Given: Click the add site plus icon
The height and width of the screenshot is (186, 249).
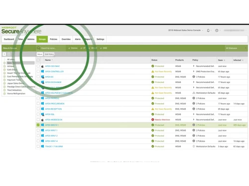Looking at the screenshot, I should (x=4, y=54).
